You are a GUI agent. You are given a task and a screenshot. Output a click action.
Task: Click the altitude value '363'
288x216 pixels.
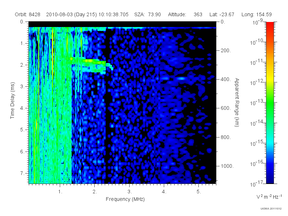pyautogui.click(x=198, y=14)
